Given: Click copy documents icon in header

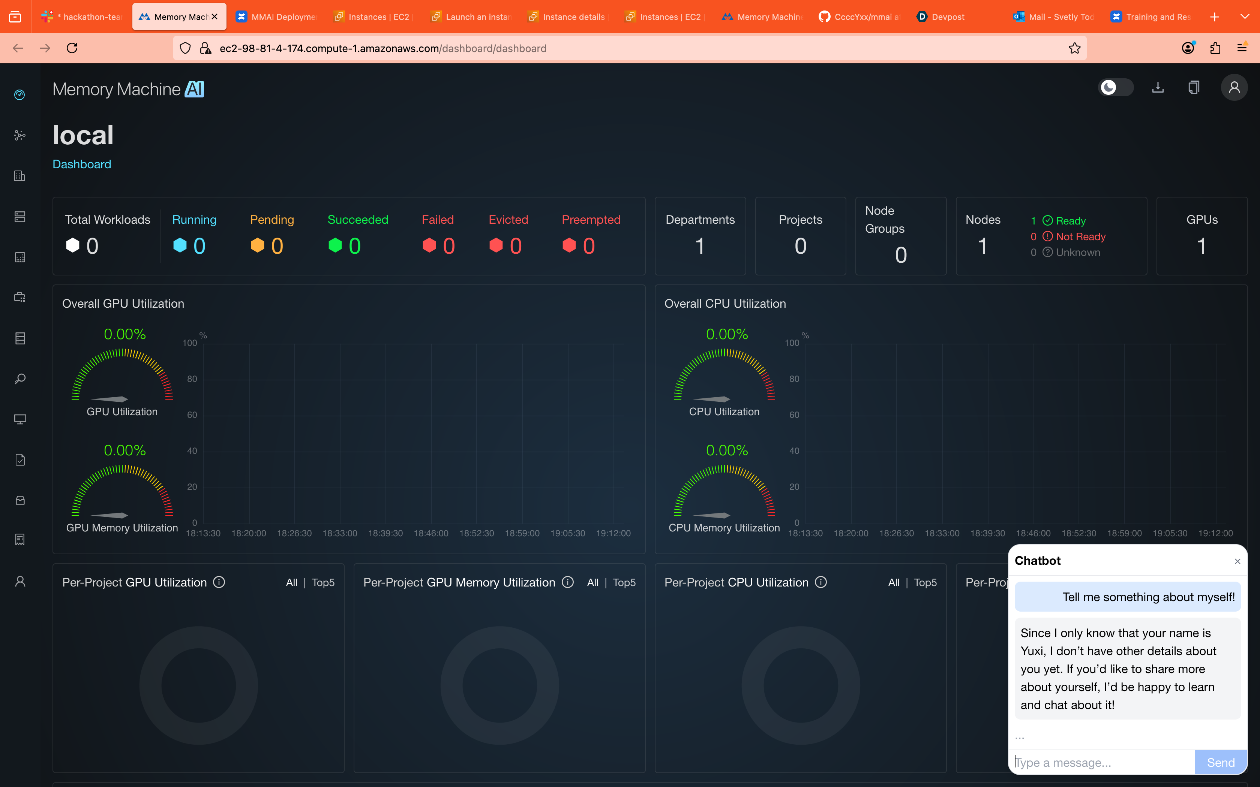Looking at the screenshot, I should [x=1194, y=87].
